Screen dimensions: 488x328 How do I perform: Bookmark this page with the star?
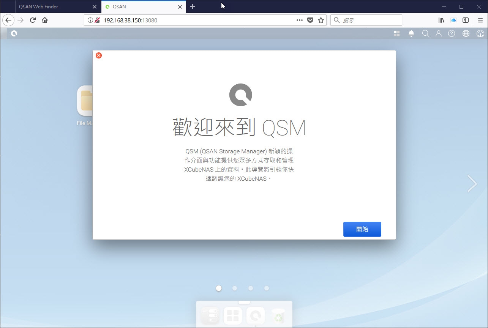click(x=321, y=20)
